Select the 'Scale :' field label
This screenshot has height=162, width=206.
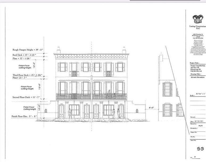192,95
